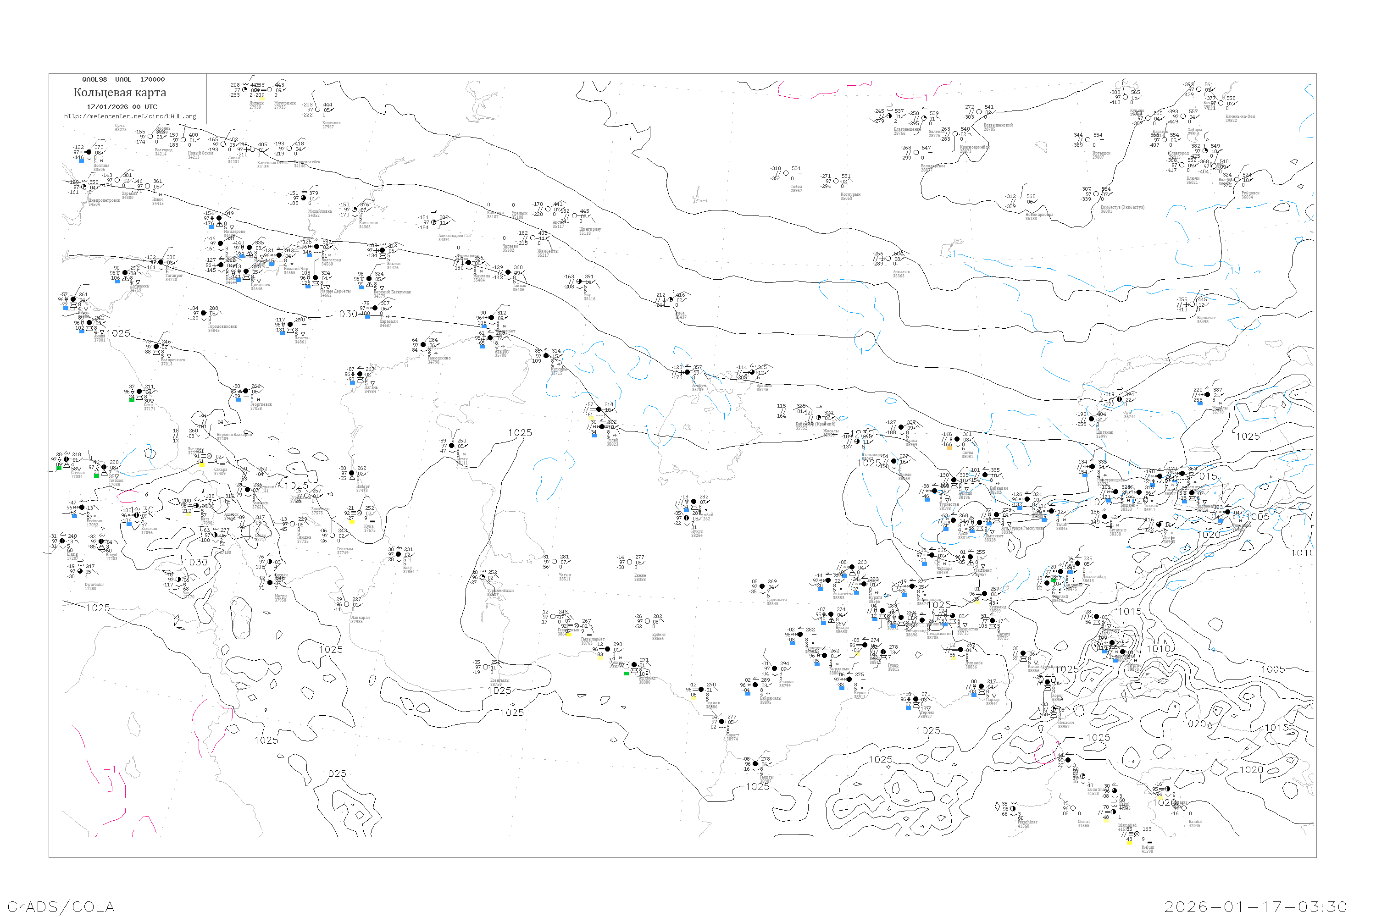Click the yellow square near Jhelum station

(1129, 842)
